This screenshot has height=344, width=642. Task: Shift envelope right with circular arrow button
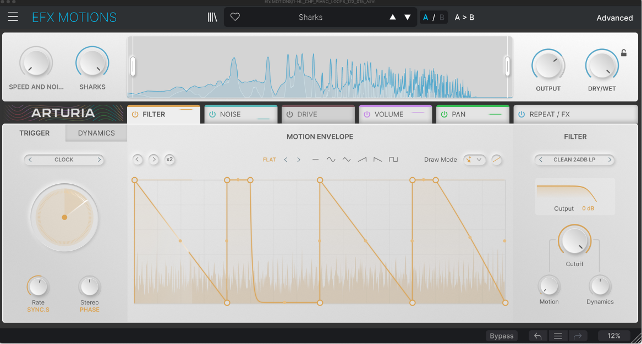click(153, 159)
